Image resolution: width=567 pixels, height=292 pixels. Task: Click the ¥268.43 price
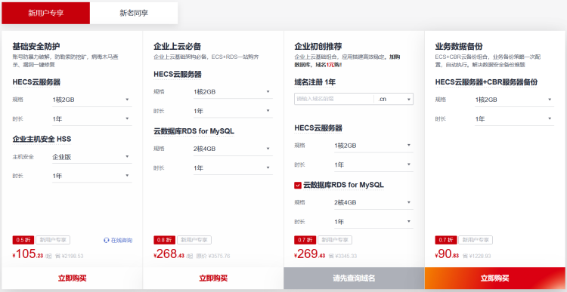pos(169,254)
